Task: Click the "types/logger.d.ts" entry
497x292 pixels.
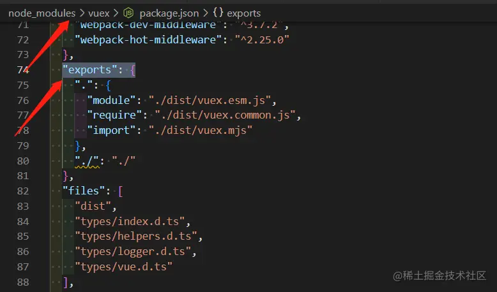Action: point(133,251)
